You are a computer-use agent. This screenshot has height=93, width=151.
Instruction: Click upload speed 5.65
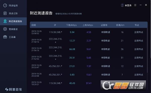pos(89,58)
